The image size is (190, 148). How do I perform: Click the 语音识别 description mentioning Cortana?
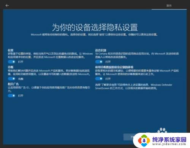137,56
